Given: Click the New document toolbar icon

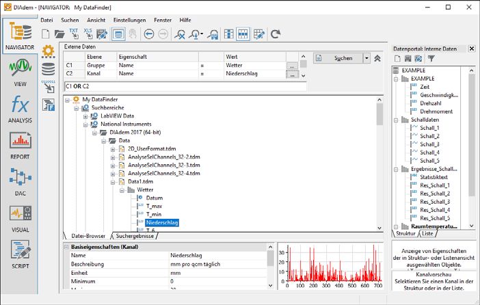Looking at the screenshot, I should click(45, 34).
